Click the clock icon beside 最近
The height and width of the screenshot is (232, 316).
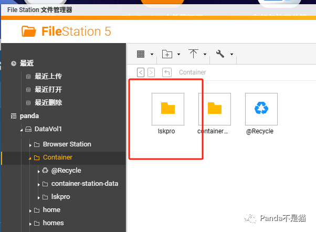[14, 64]
